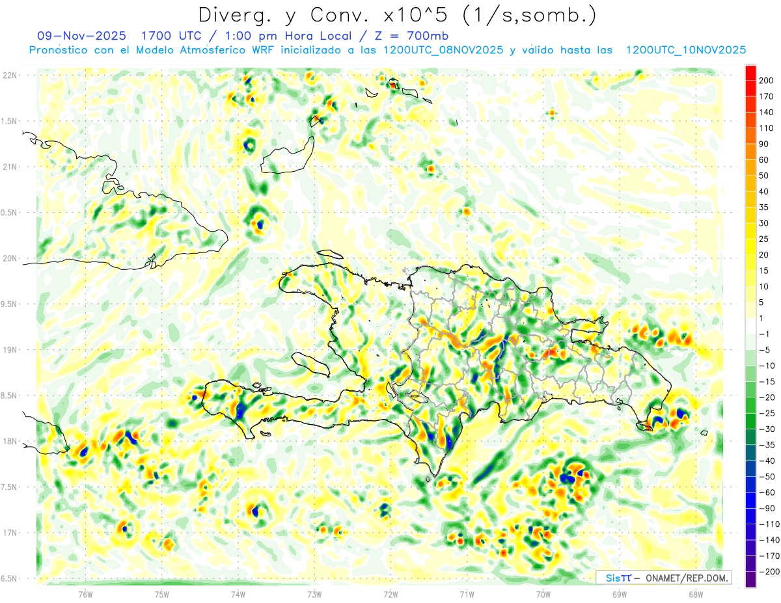This screenshot has width=781, height=603.
Task: Click the '1200UTC_10NOV2025' valid-until time
Action: pyautogui.click(x=685, y=50)
